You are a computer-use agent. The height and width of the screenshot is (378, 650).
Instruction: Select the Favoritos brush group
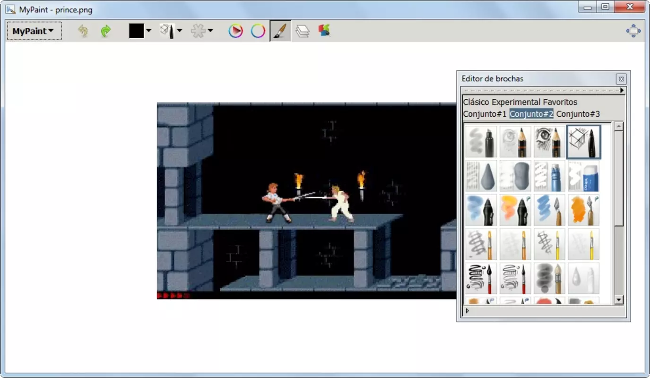[x=560, y=102]
